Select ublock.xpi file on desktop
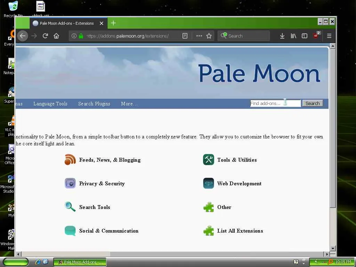The height and width of the screenshot is (267, 356). click(x=40, y=9)
